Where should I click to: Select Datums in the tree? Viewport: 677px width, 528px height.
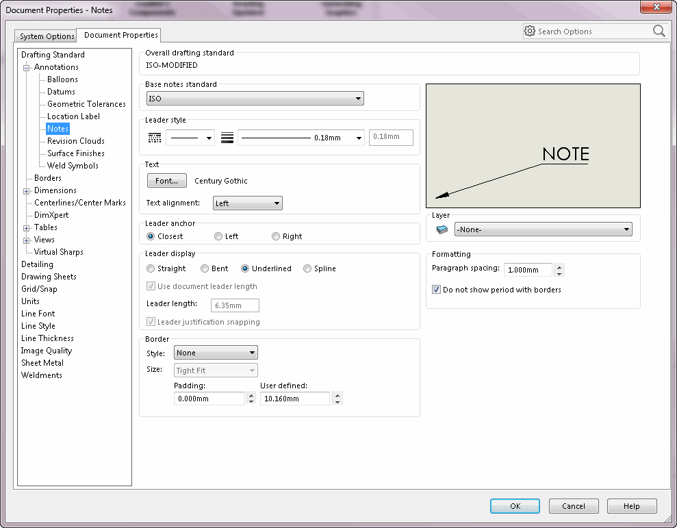pos(61,92)
